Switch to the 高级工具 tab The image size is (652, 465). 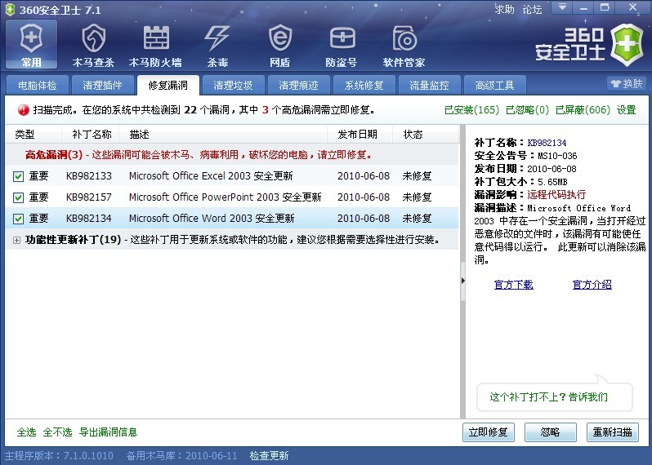click(x=495, y=85)
